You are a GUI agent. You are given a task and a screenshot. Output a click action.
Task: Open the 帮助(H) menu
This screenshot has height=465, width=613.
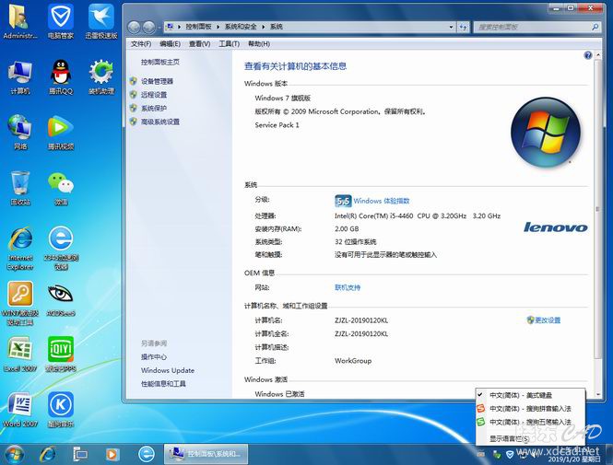[x=259, y=43]
